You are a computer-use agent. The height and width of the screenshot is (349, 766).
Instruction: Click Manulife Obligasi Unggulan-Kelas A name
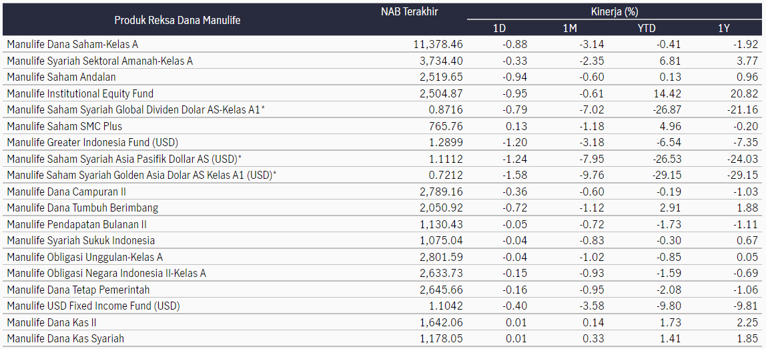point(85,257)
